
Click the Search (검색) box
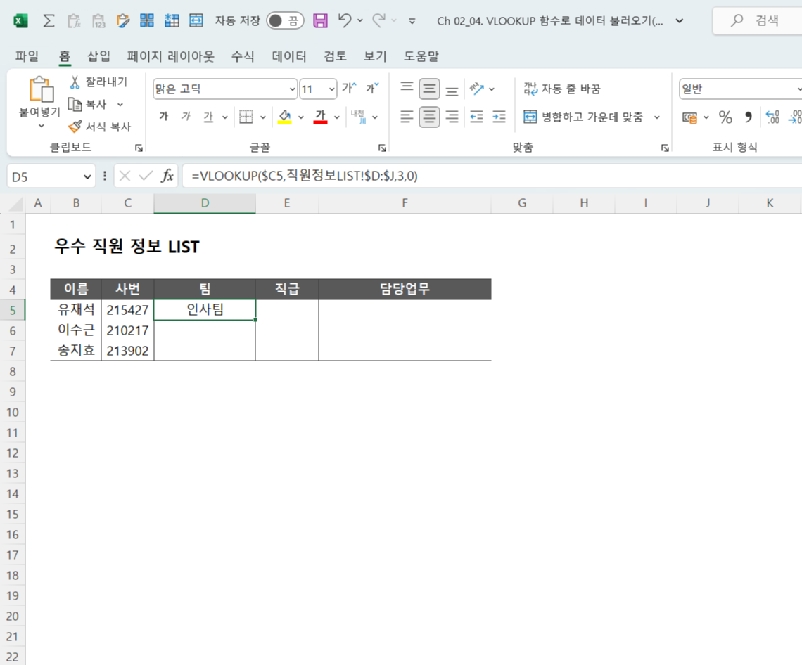tap(758, 21)
